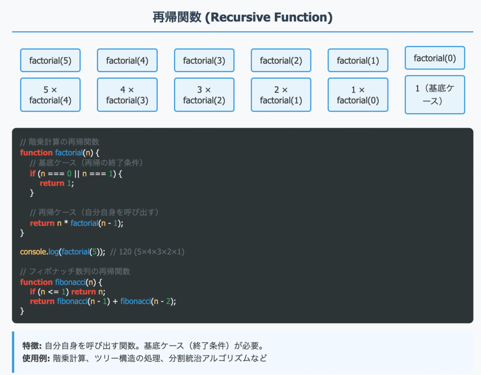Select the factorial(0) box

pyautogui.click(x=434, y=58)
